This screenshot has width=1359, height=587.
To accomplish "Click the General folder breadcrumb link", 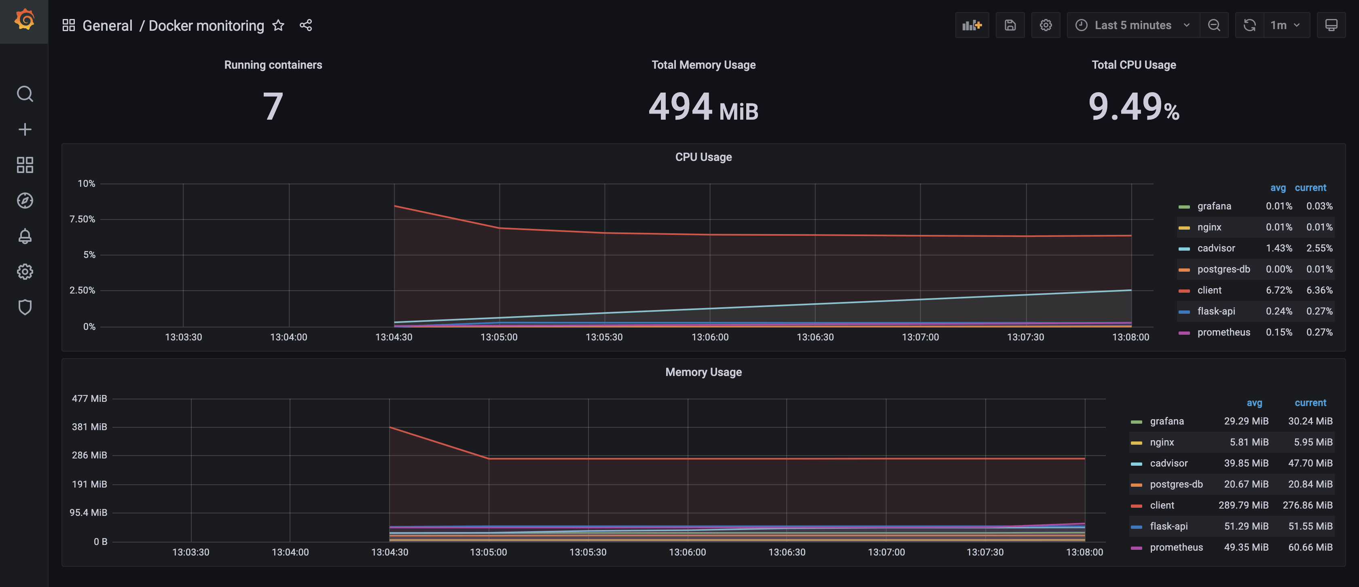I will (x=107, y=25).
